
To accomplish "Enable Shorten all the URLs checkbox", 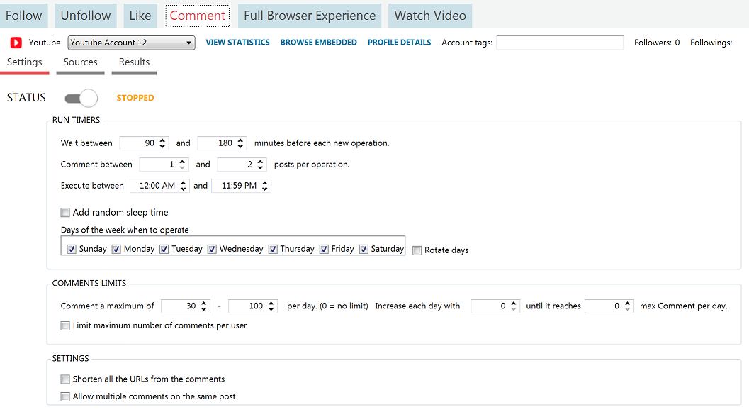I will (66, 379).
